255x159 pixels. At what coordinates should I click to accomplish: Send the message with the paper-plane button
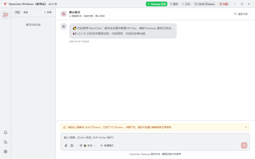click(244, 146)
